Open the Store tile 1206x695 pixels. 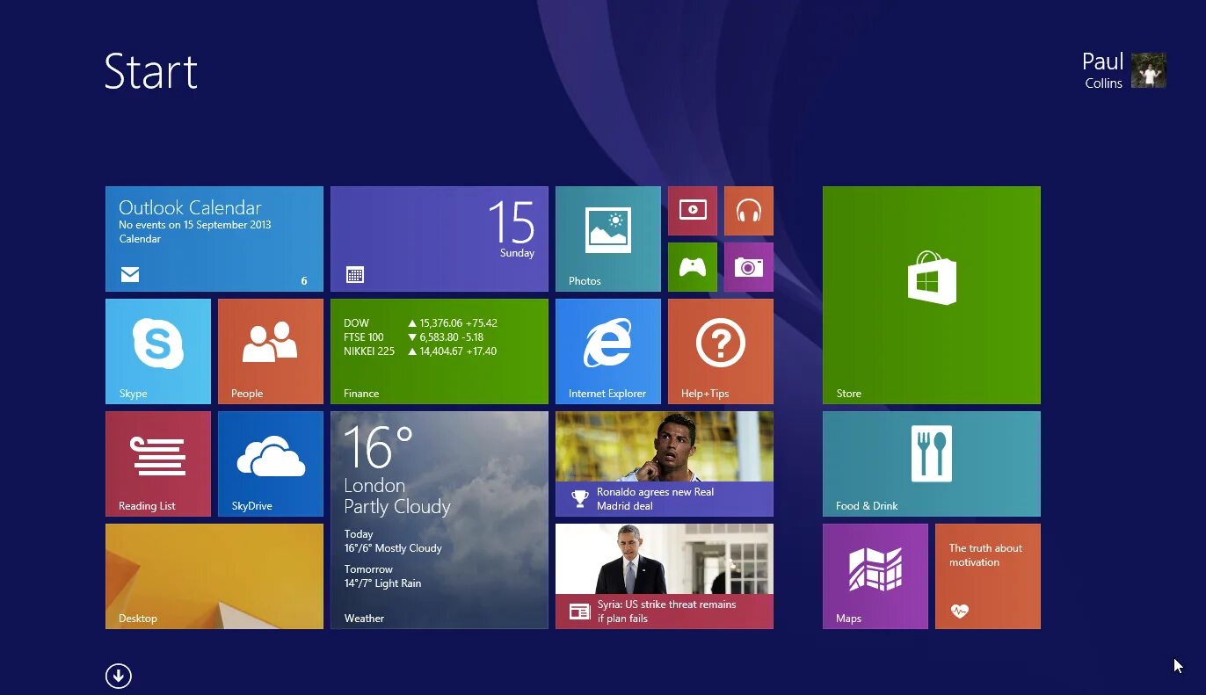pyautogui.click(x=932, y=295)
